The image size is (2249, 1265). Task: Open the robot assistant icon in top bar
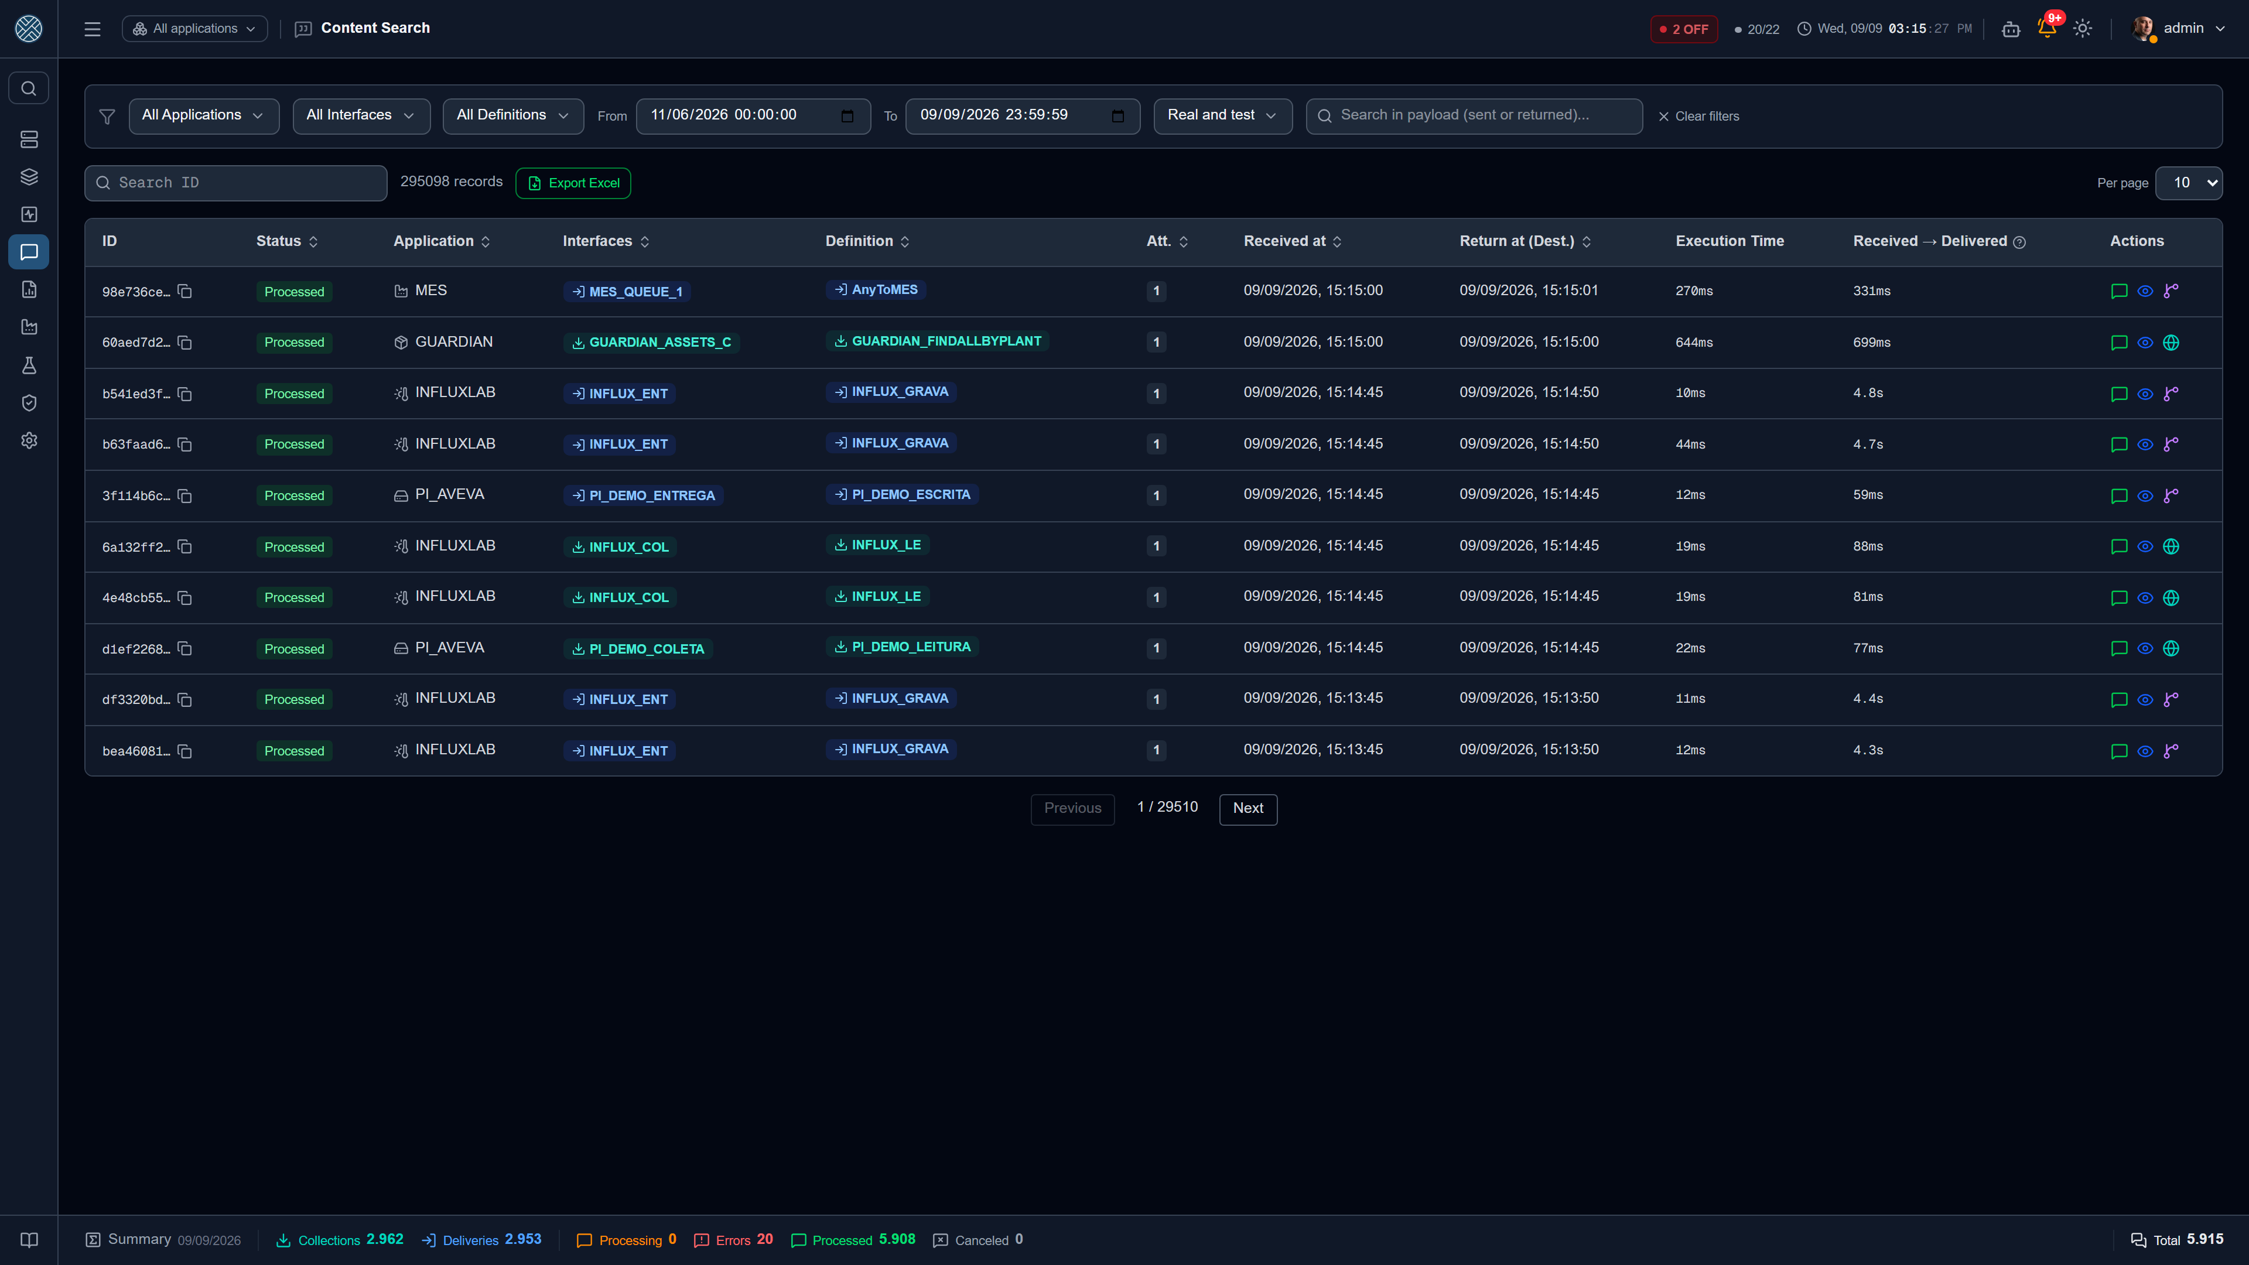tap(2011, 29)
